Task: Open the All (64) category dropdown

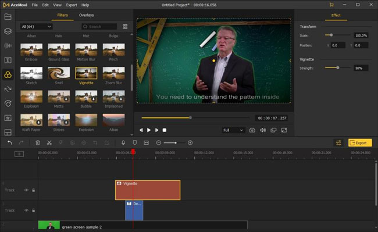Action: click(36, 27)
